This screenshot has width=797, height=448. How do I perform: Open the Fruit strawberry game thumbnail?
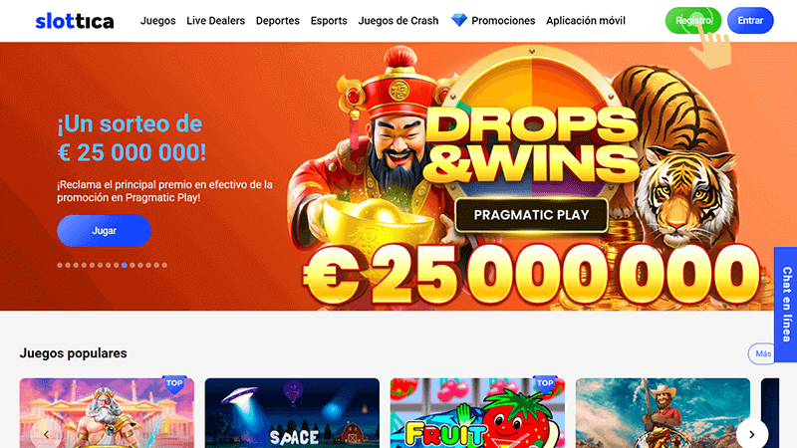coord(477,413)
